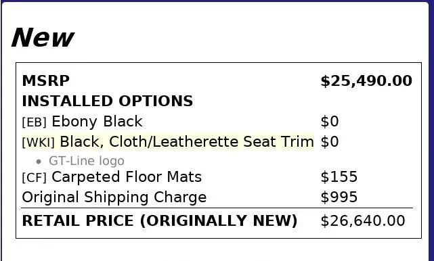Click the bullet dot before GT-Line logo
Viewport: 434px width, 261px height.
[x=39, y=162]
